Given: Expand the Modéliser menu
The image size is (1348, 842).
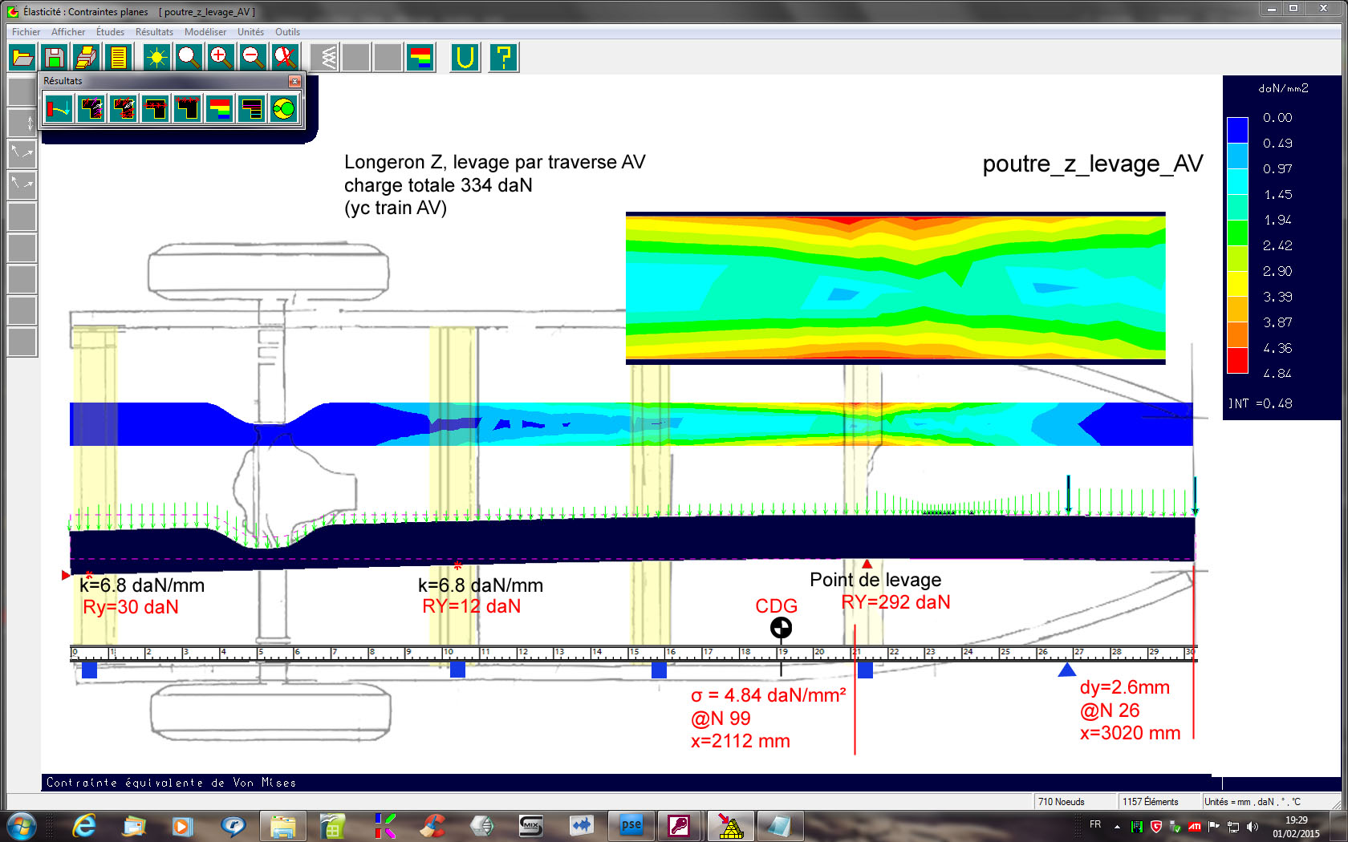Looking at the screenshot, I should click(205, 32).
